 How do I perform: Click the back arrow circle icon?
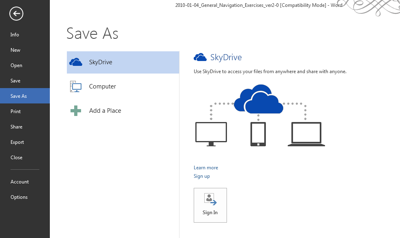pos(16,13)
